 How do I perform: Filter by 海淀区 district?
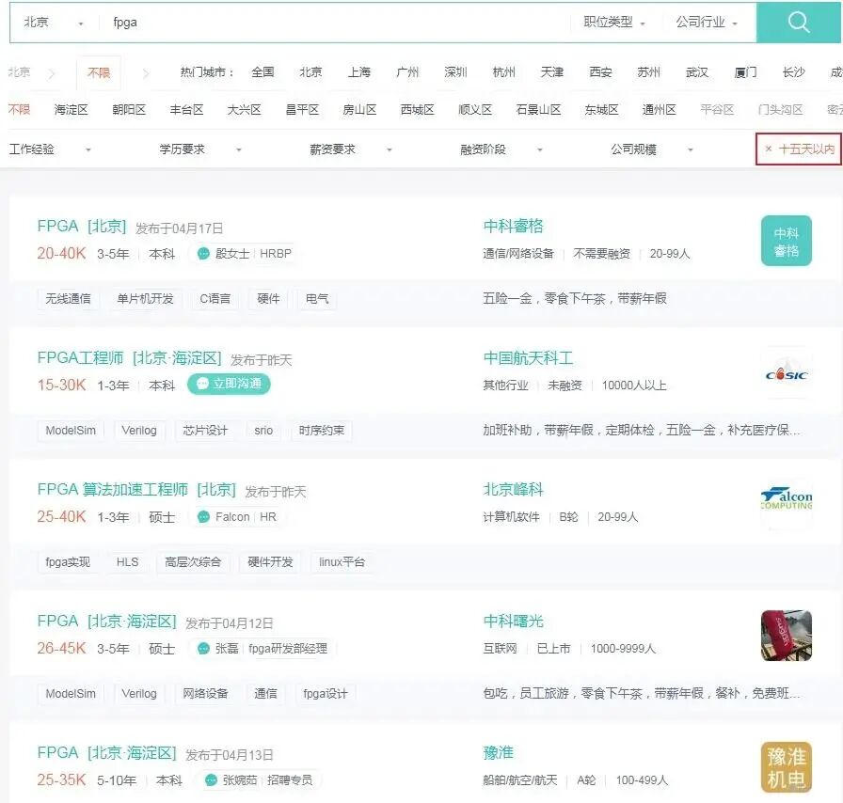point(71,110)
